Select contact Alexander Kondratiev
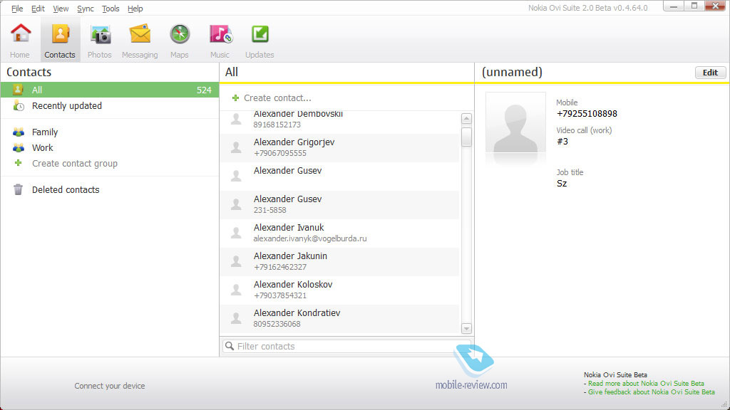This screenshot has height=410, width=730. pyautogui.click(x=340, y=318)
